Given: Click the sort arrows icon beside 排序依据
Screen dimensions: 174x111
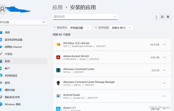Looking at the screenshot, I should (96, 28).
